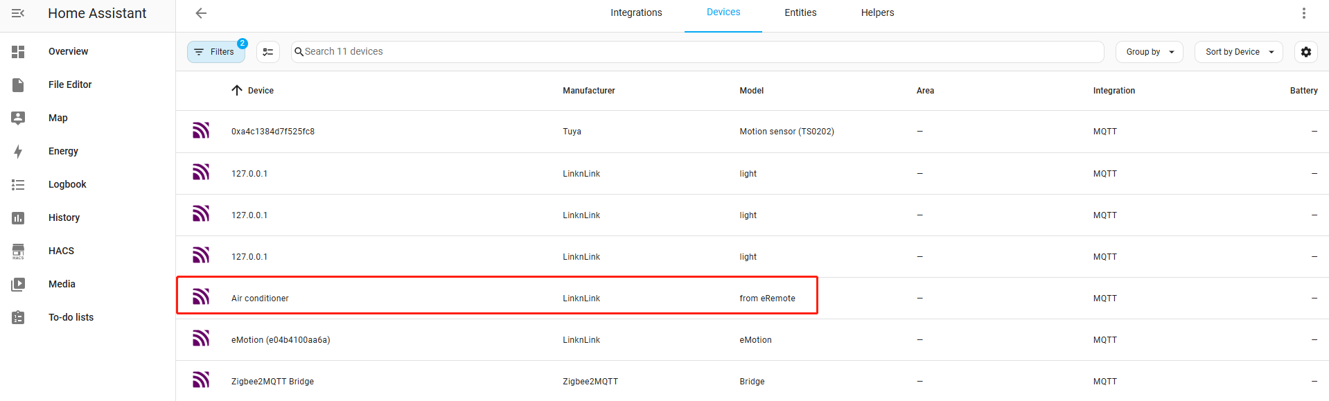Focus the Search 11 devices field
Viewport: 1329px width, 401px height.
coord(697,52)
